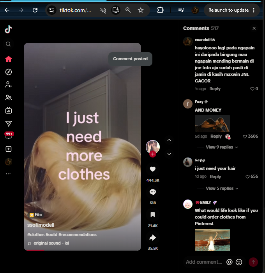Open the Messages paper plane icon

tap(8, 124)
